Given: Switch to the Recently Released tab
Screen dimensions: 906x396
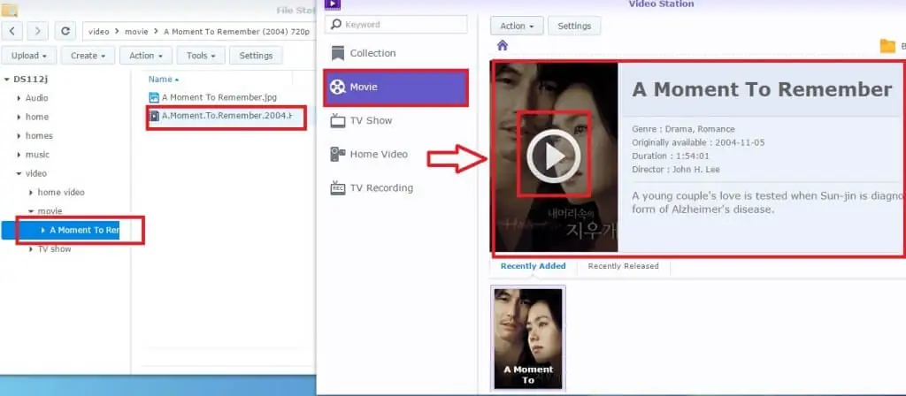Looking at the screenshot, I should tap(623, 266).
